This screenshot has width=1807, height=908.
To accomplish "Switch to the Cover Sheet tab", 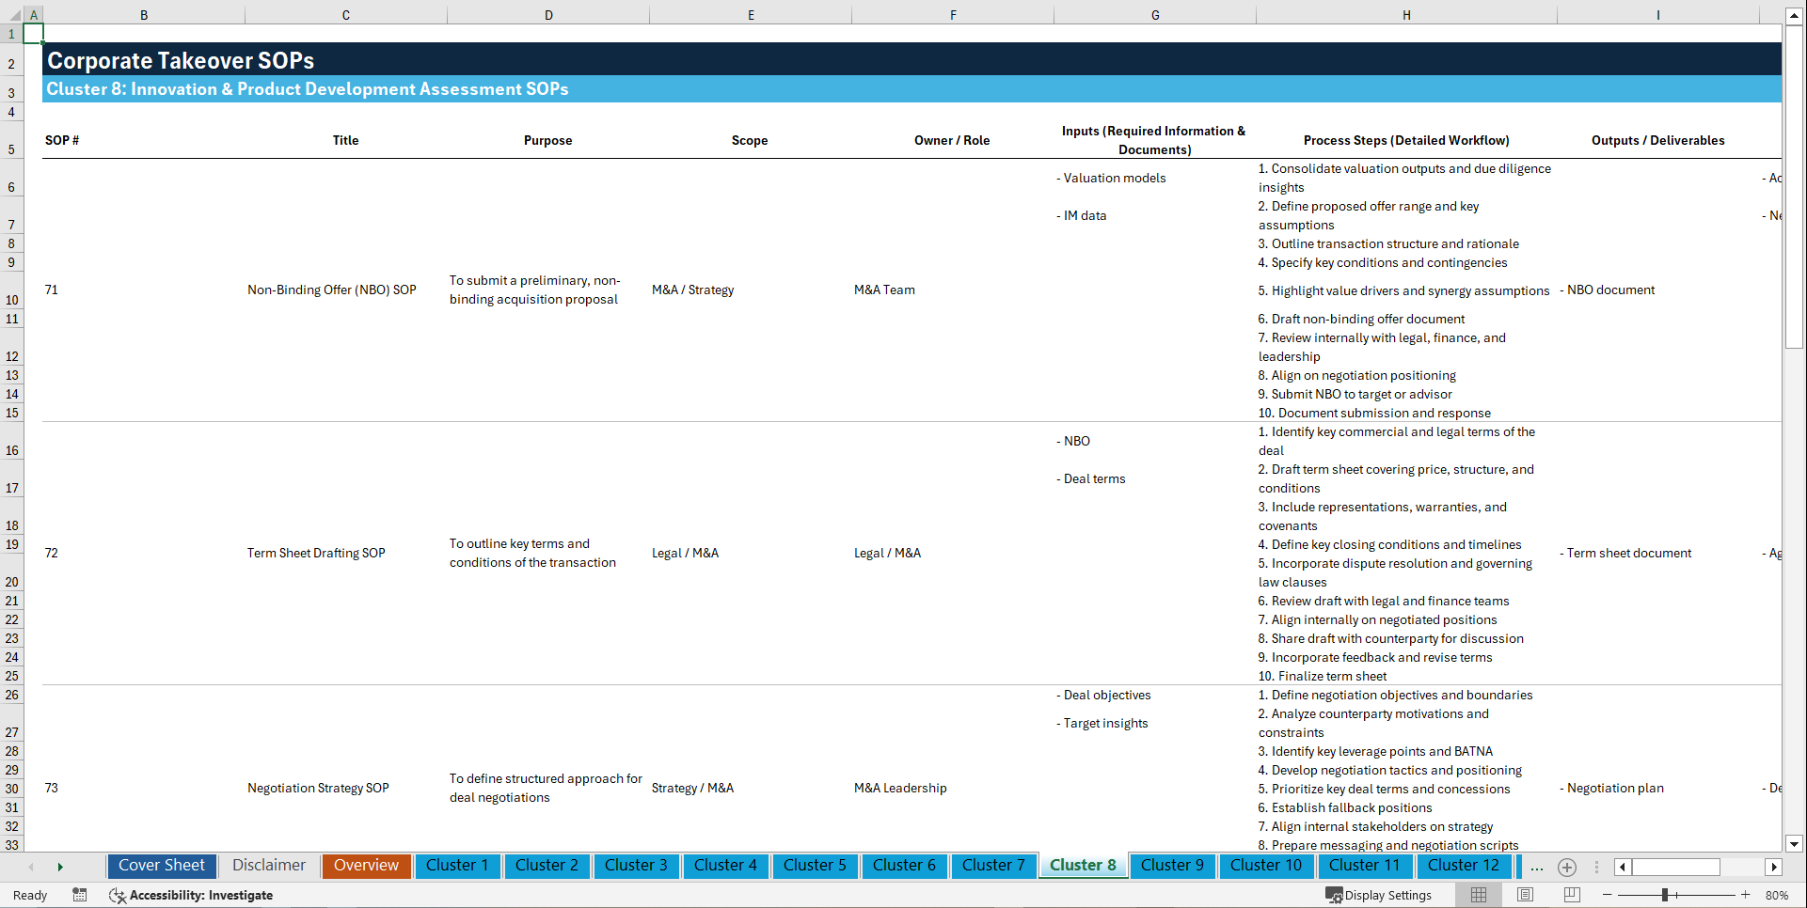I will point(161,865).
